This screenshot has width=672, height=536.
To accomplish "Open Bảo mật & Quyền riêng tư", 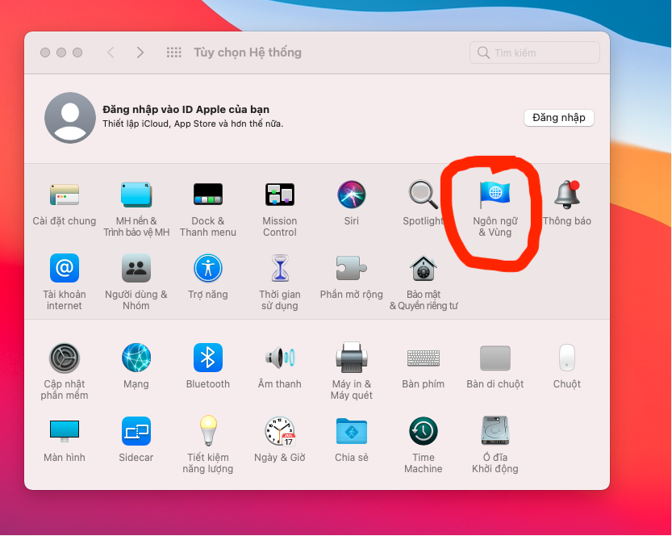I will 423,268.
